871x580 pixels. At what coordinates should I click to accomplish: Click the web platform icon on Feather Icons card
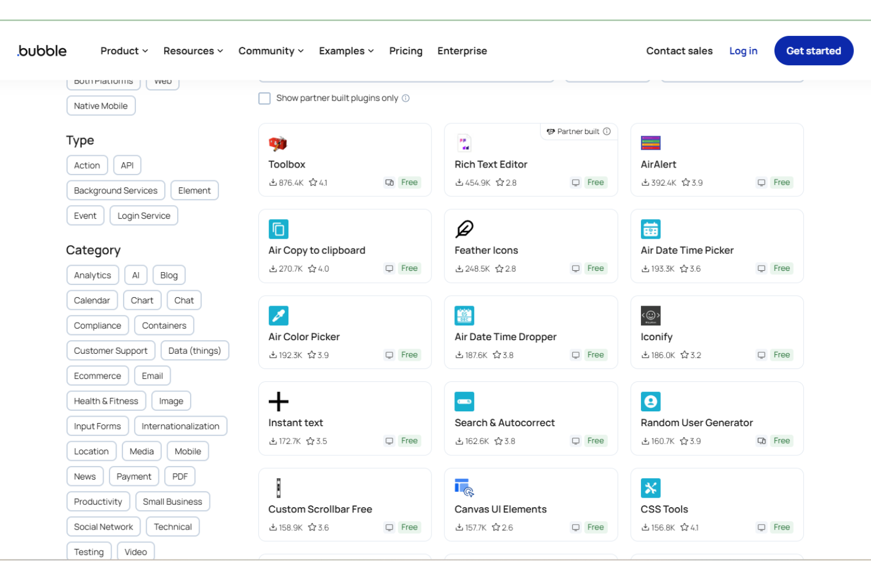click(x=576, y=269)
